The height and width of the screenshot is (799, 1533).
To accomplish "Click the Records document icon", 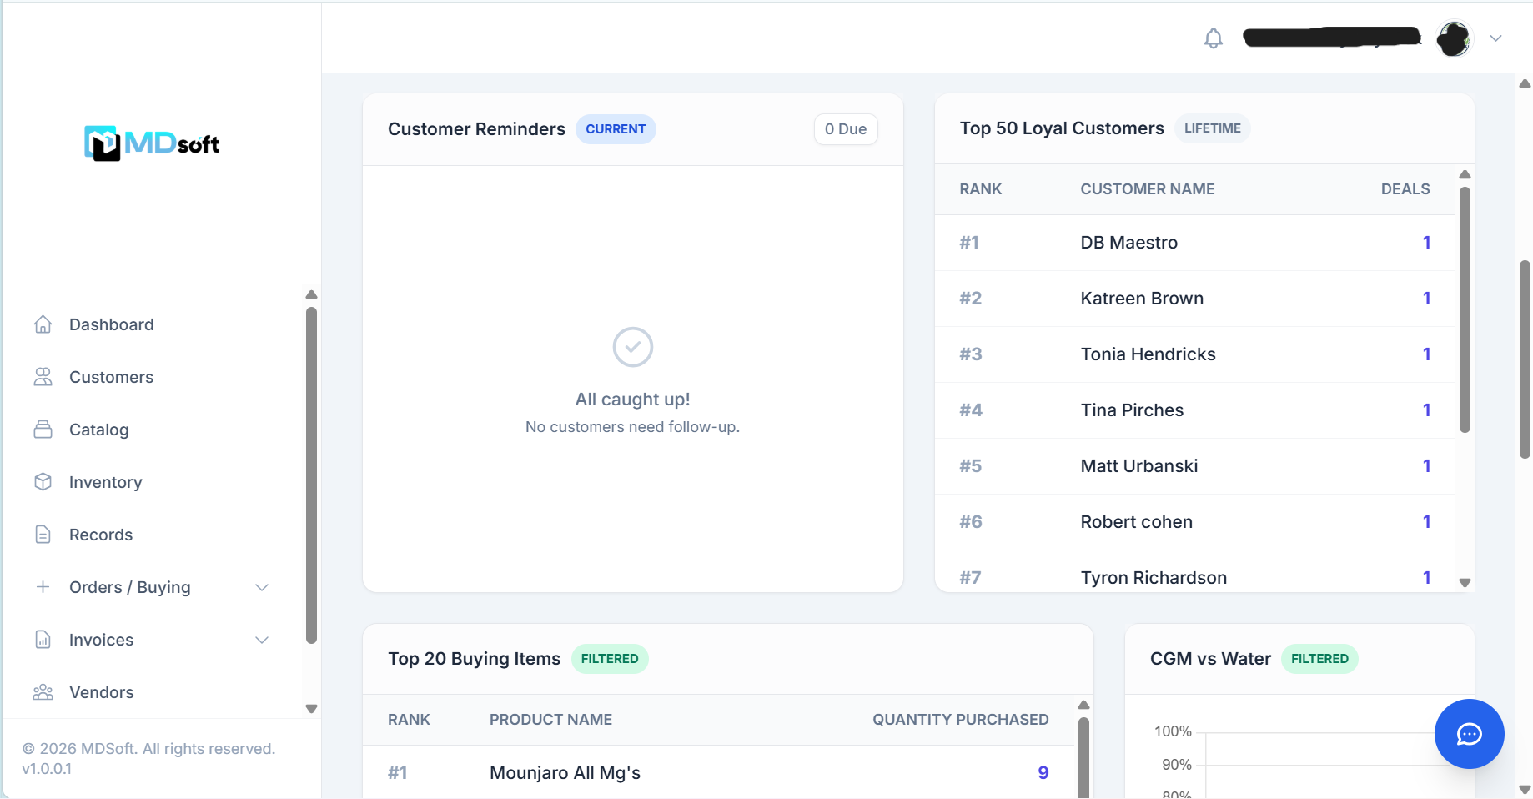I will click(x=43, y=535).
